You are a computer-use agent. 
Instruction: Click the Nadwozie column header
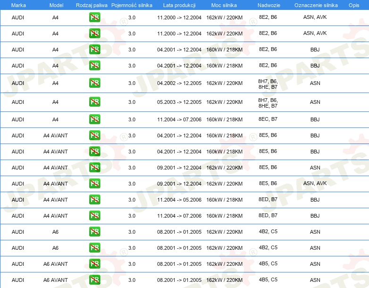pyautogui.click(x=269, y=5)
